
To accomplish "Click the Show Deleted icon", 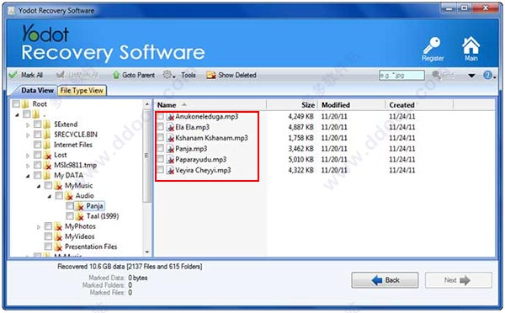I will (x=211, y=75).
